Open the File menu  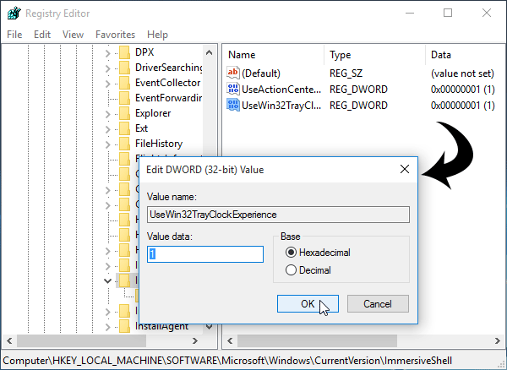tap(14, 35)
